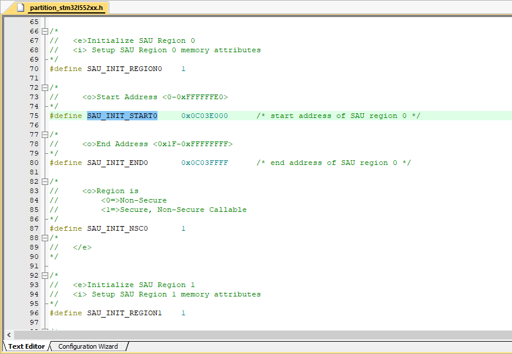Click the value 1 on line 70
This screenshot has width=512, height=354.
[183, 69]
